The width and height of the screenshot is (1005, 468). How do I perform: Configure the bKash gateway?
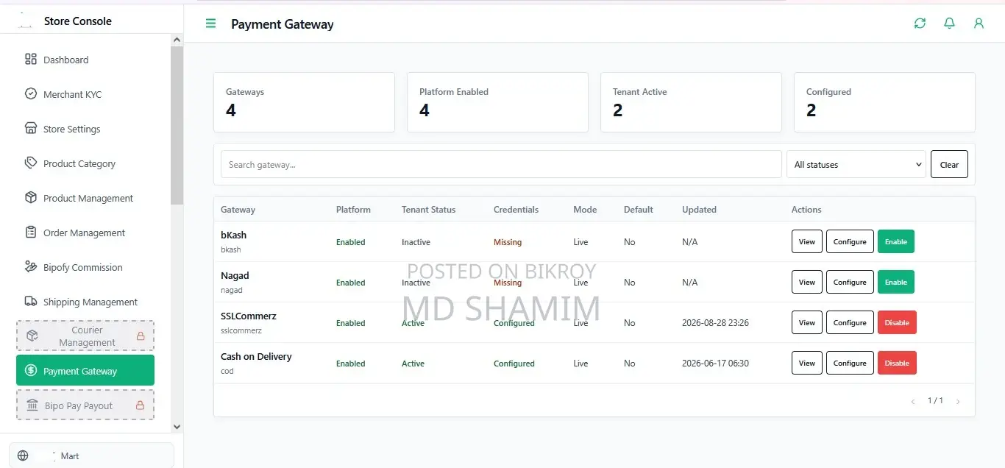tap(850, 241)
